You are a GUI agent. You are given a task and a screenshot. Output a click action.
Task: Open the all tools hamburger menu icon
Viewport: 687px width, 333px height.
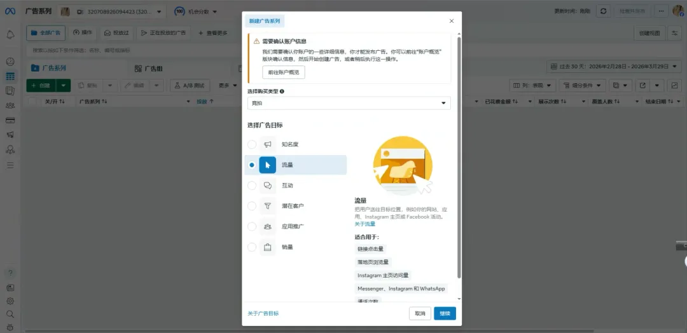coord(10,165)
